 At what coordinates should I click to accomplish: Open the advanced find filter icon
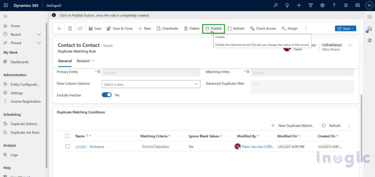[311, 5]
